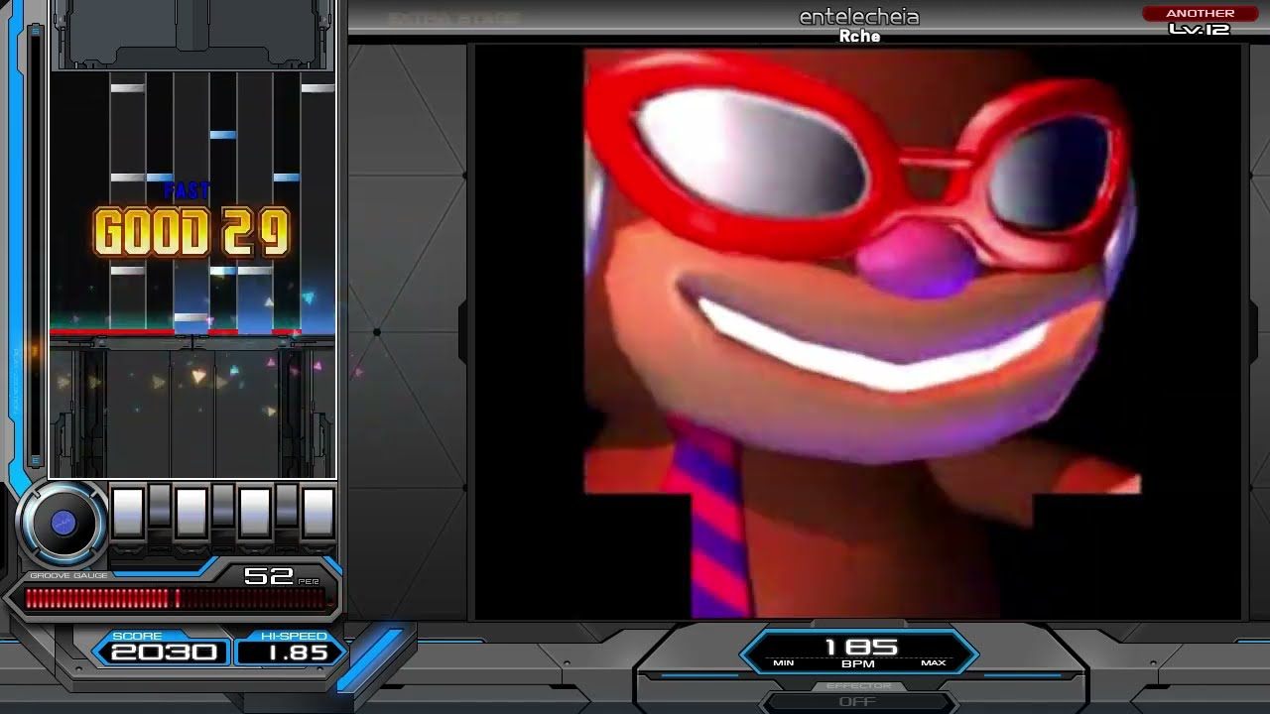1270x714 pixels.
Task: Click the HI-SPEED label
Action: [293, 636]
